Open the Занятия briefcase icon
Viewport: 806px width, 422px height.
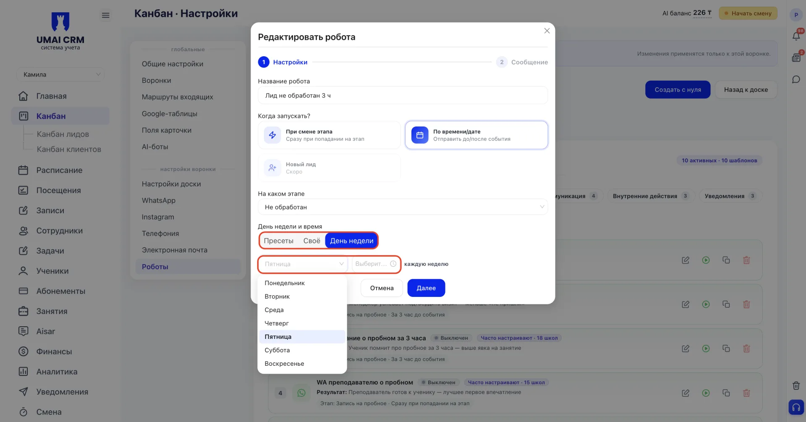pos(24,311)
